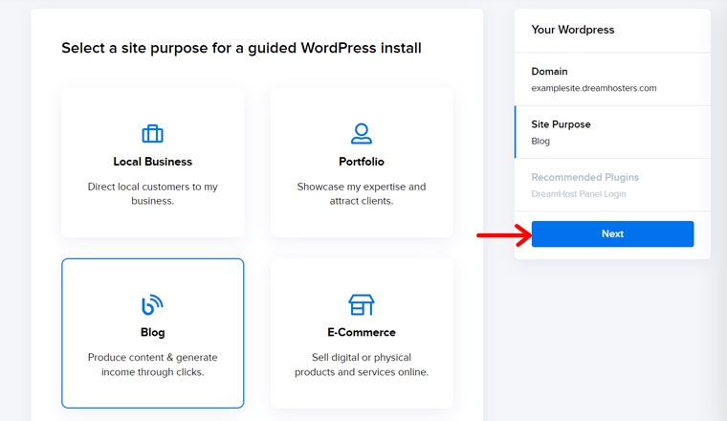Open the Domain step in sidebar

[x=550, y=72]
